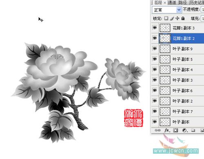This screenshot has height=159, width=204.
Task: Click the 不透明度 opacity value field
Action: pyautogui.click(x=202, y=10)
